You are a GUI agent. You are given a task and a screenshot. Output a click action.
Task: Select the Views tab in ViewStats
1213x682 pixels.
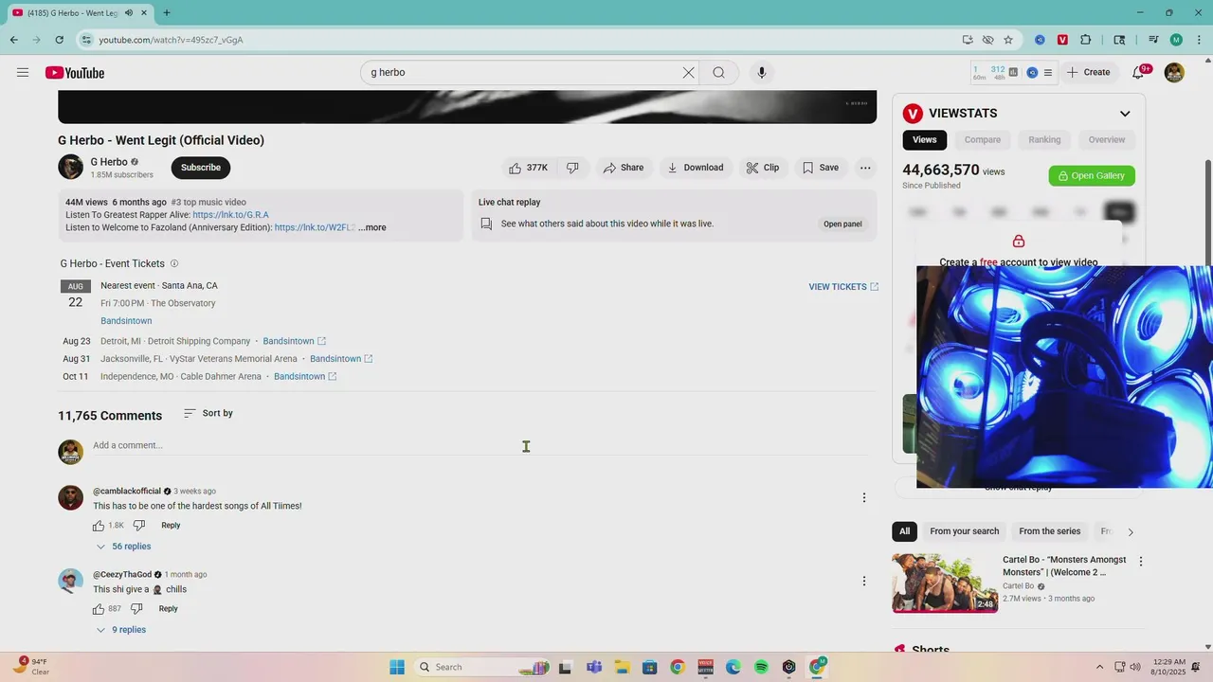point(925,139)
